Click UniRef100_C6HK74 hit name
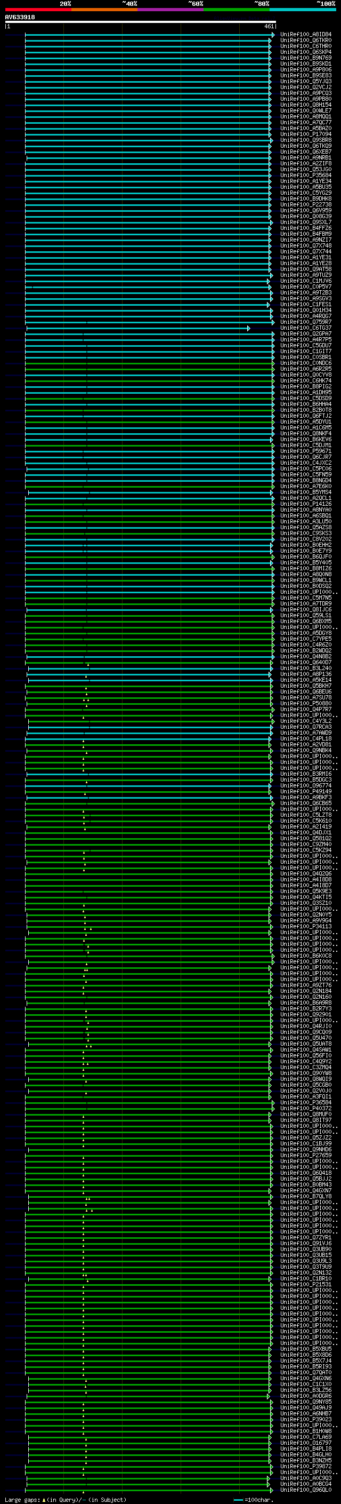Viewport: 341px width, 1504px height. coord(306,381)
